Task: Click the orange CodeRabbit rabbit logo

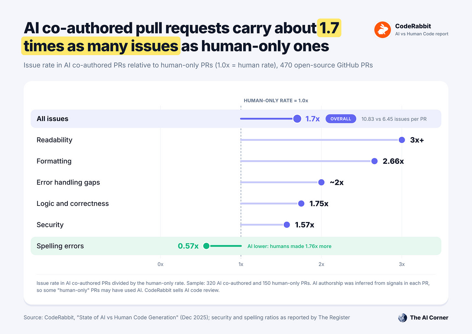Action: (x=383, y=30)
